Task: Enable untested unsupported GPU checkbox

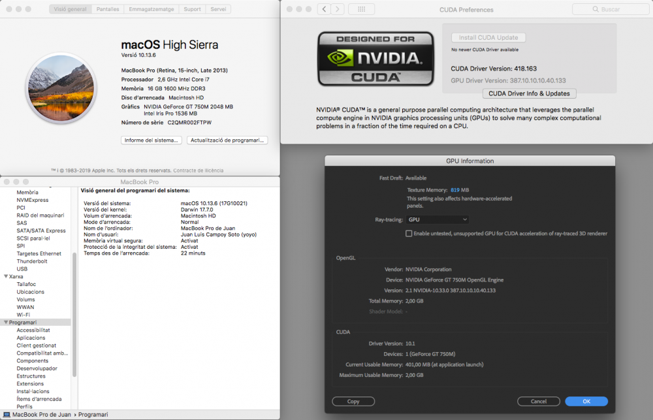Action: pos(409,234)
